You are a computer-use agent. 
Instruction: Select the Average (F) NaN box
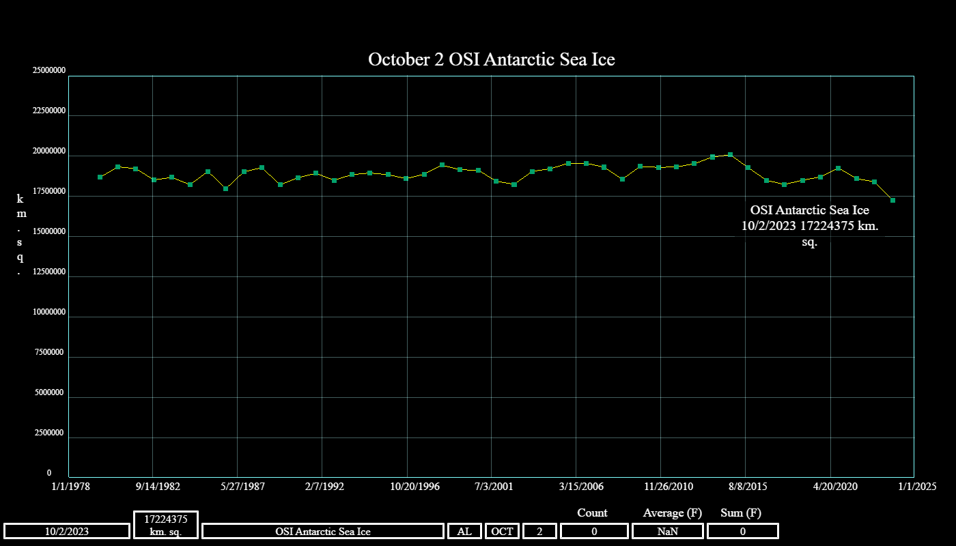pyautogui.click(x=668, y=531)
